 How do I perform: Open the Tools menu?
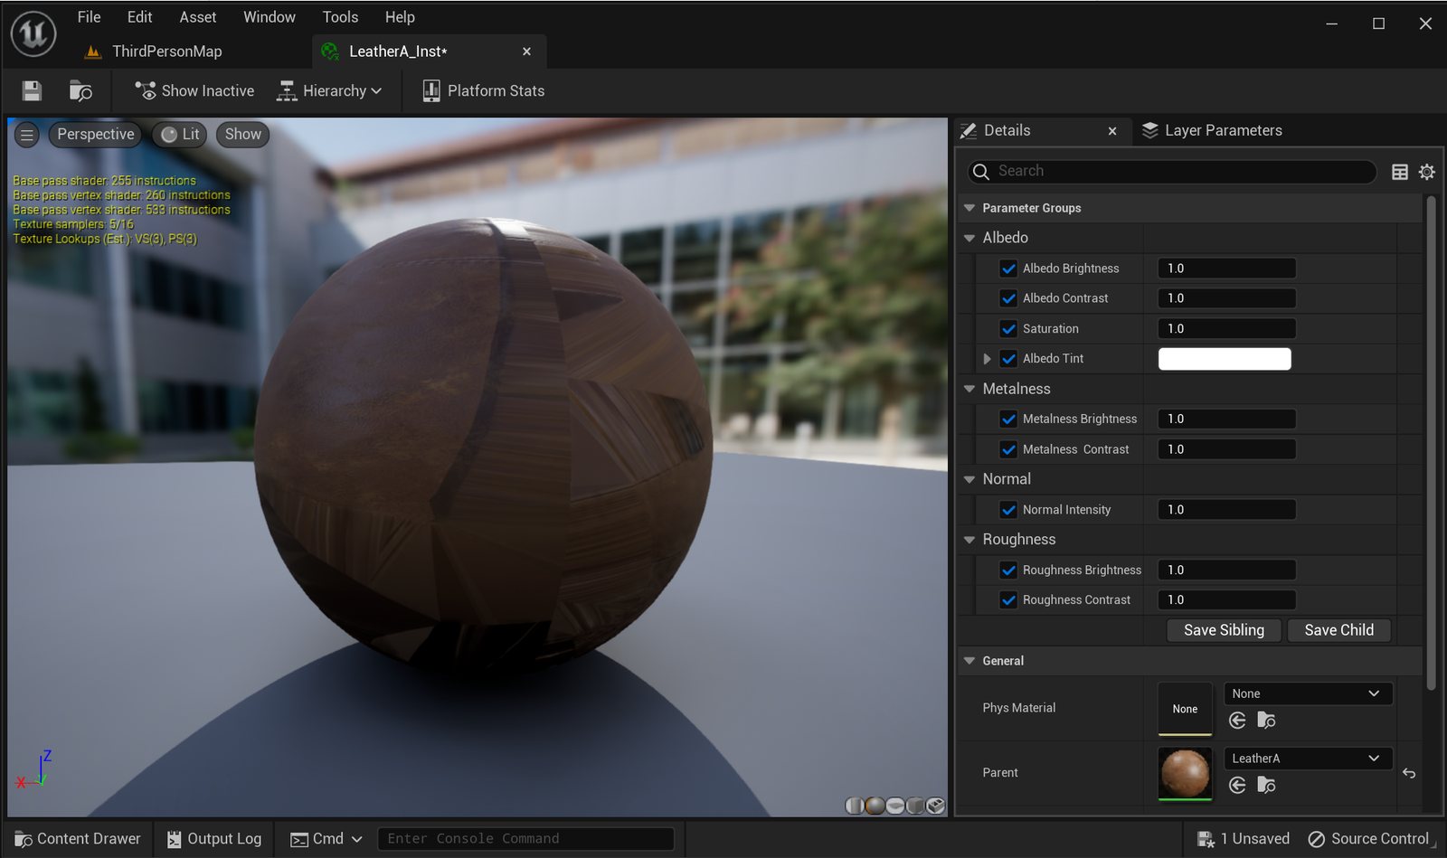[x=340, y=17]
